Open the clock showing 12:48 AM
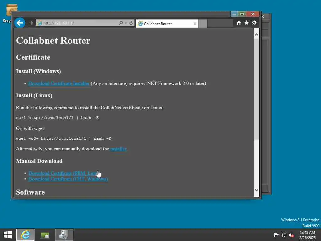 click(x=307, y=235)
